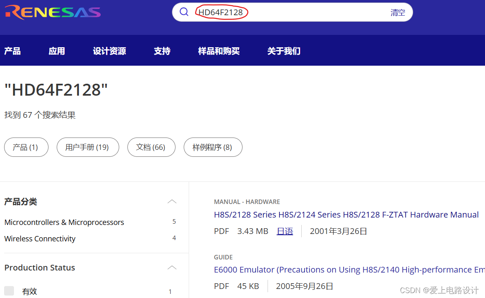Open the 日语 version of the manual
This screenshot has height=298, width=485.
[x=284, y=231]
